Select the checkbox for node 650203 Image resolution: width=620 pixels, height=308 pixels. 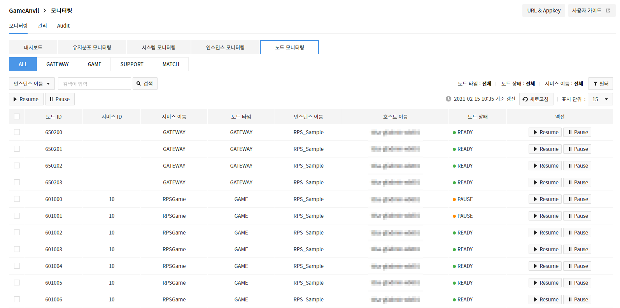pos(17,182)
